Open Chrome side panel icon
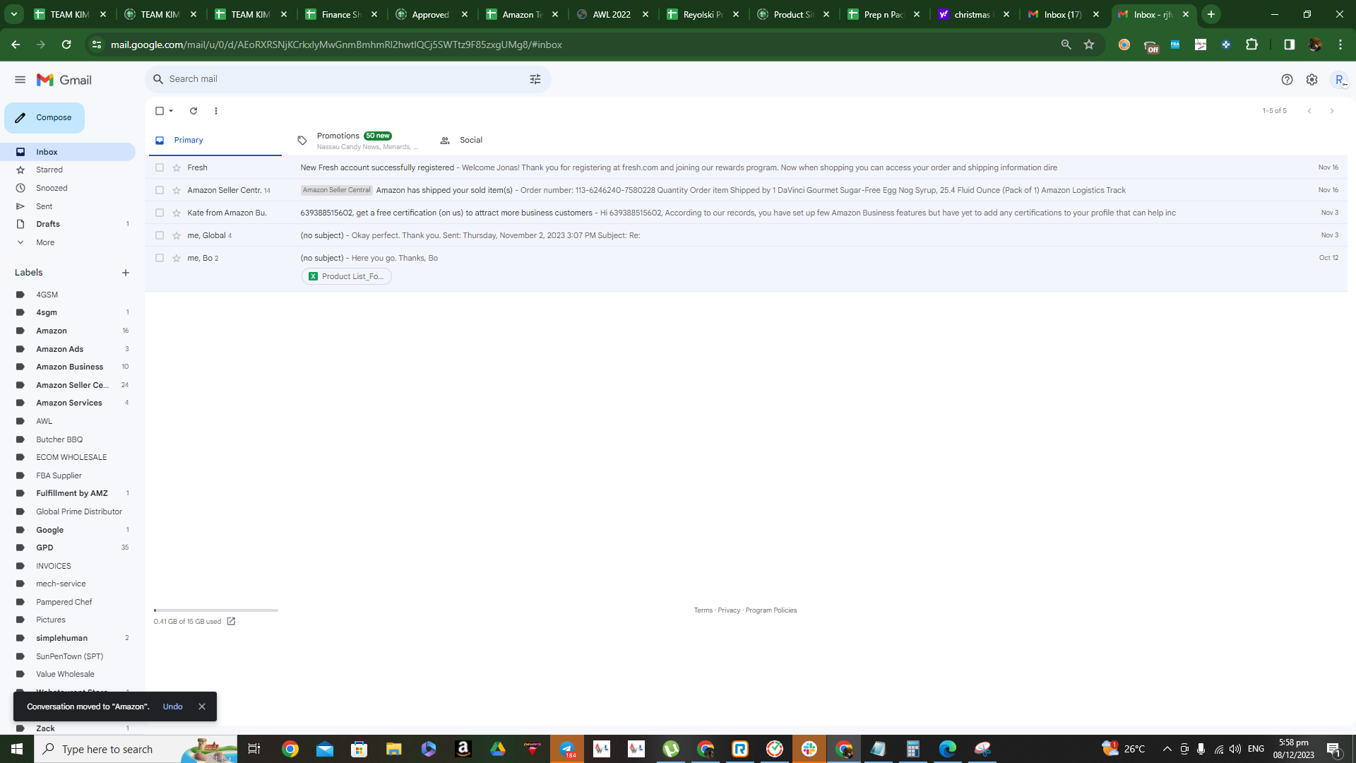This screenshot has width=1356, height=763. pos(1289,45)
